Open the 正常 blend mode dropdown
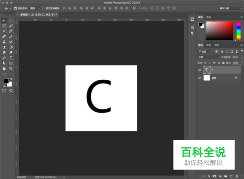The width and height of the screenshot is (244, 179). [209, 57]
